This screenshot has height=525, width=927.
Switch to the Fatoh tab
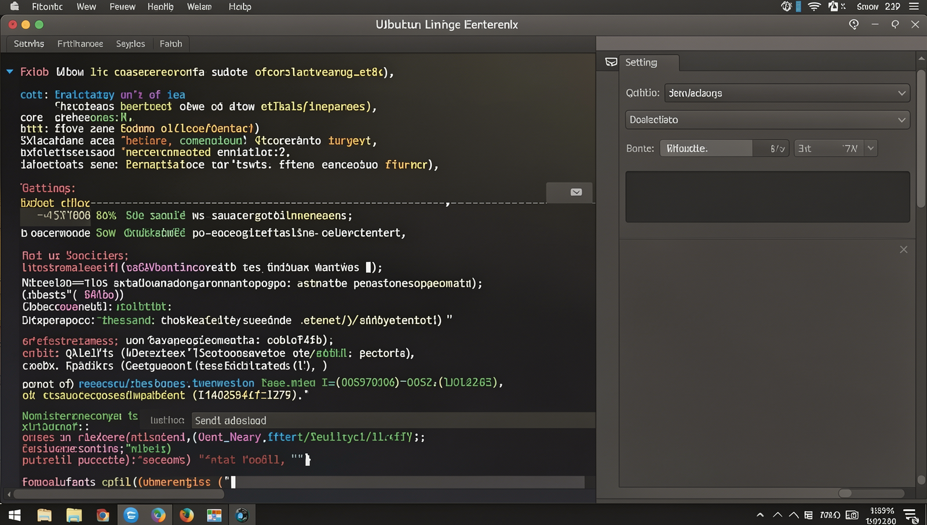(x=171, y=43)
